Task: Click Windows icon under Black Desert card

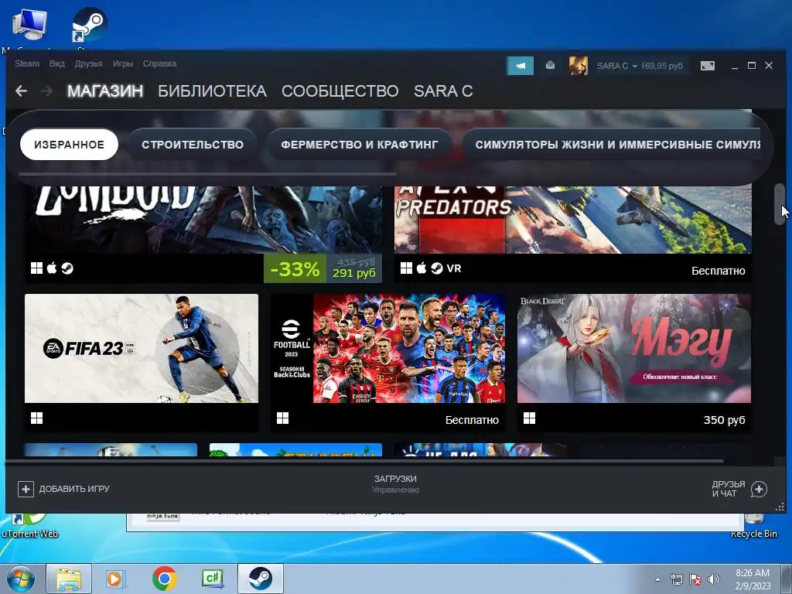Action: pyautogui.click(x=529, y=418)
